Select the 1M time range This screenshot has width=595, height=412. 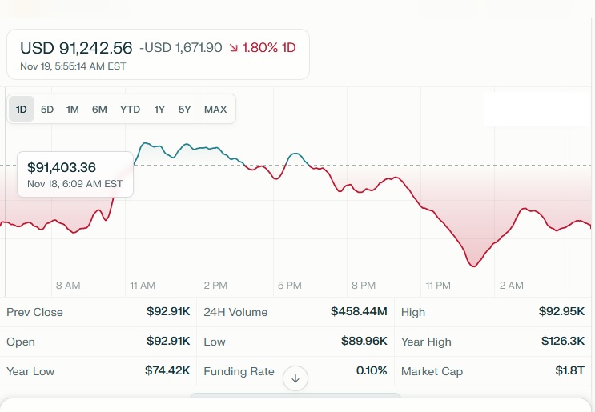tap(73, 110)
